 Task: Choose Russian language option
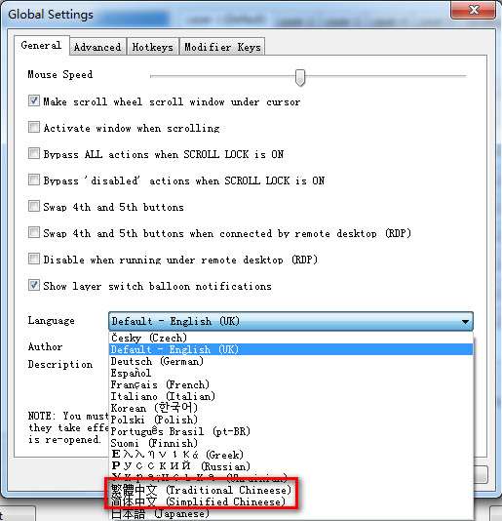[x=290, y=466]
